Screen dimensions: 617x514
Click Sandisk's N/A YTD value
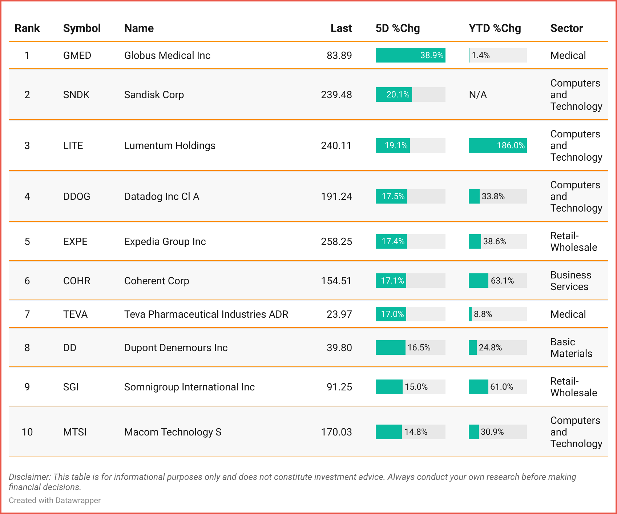tap(478, 95)
